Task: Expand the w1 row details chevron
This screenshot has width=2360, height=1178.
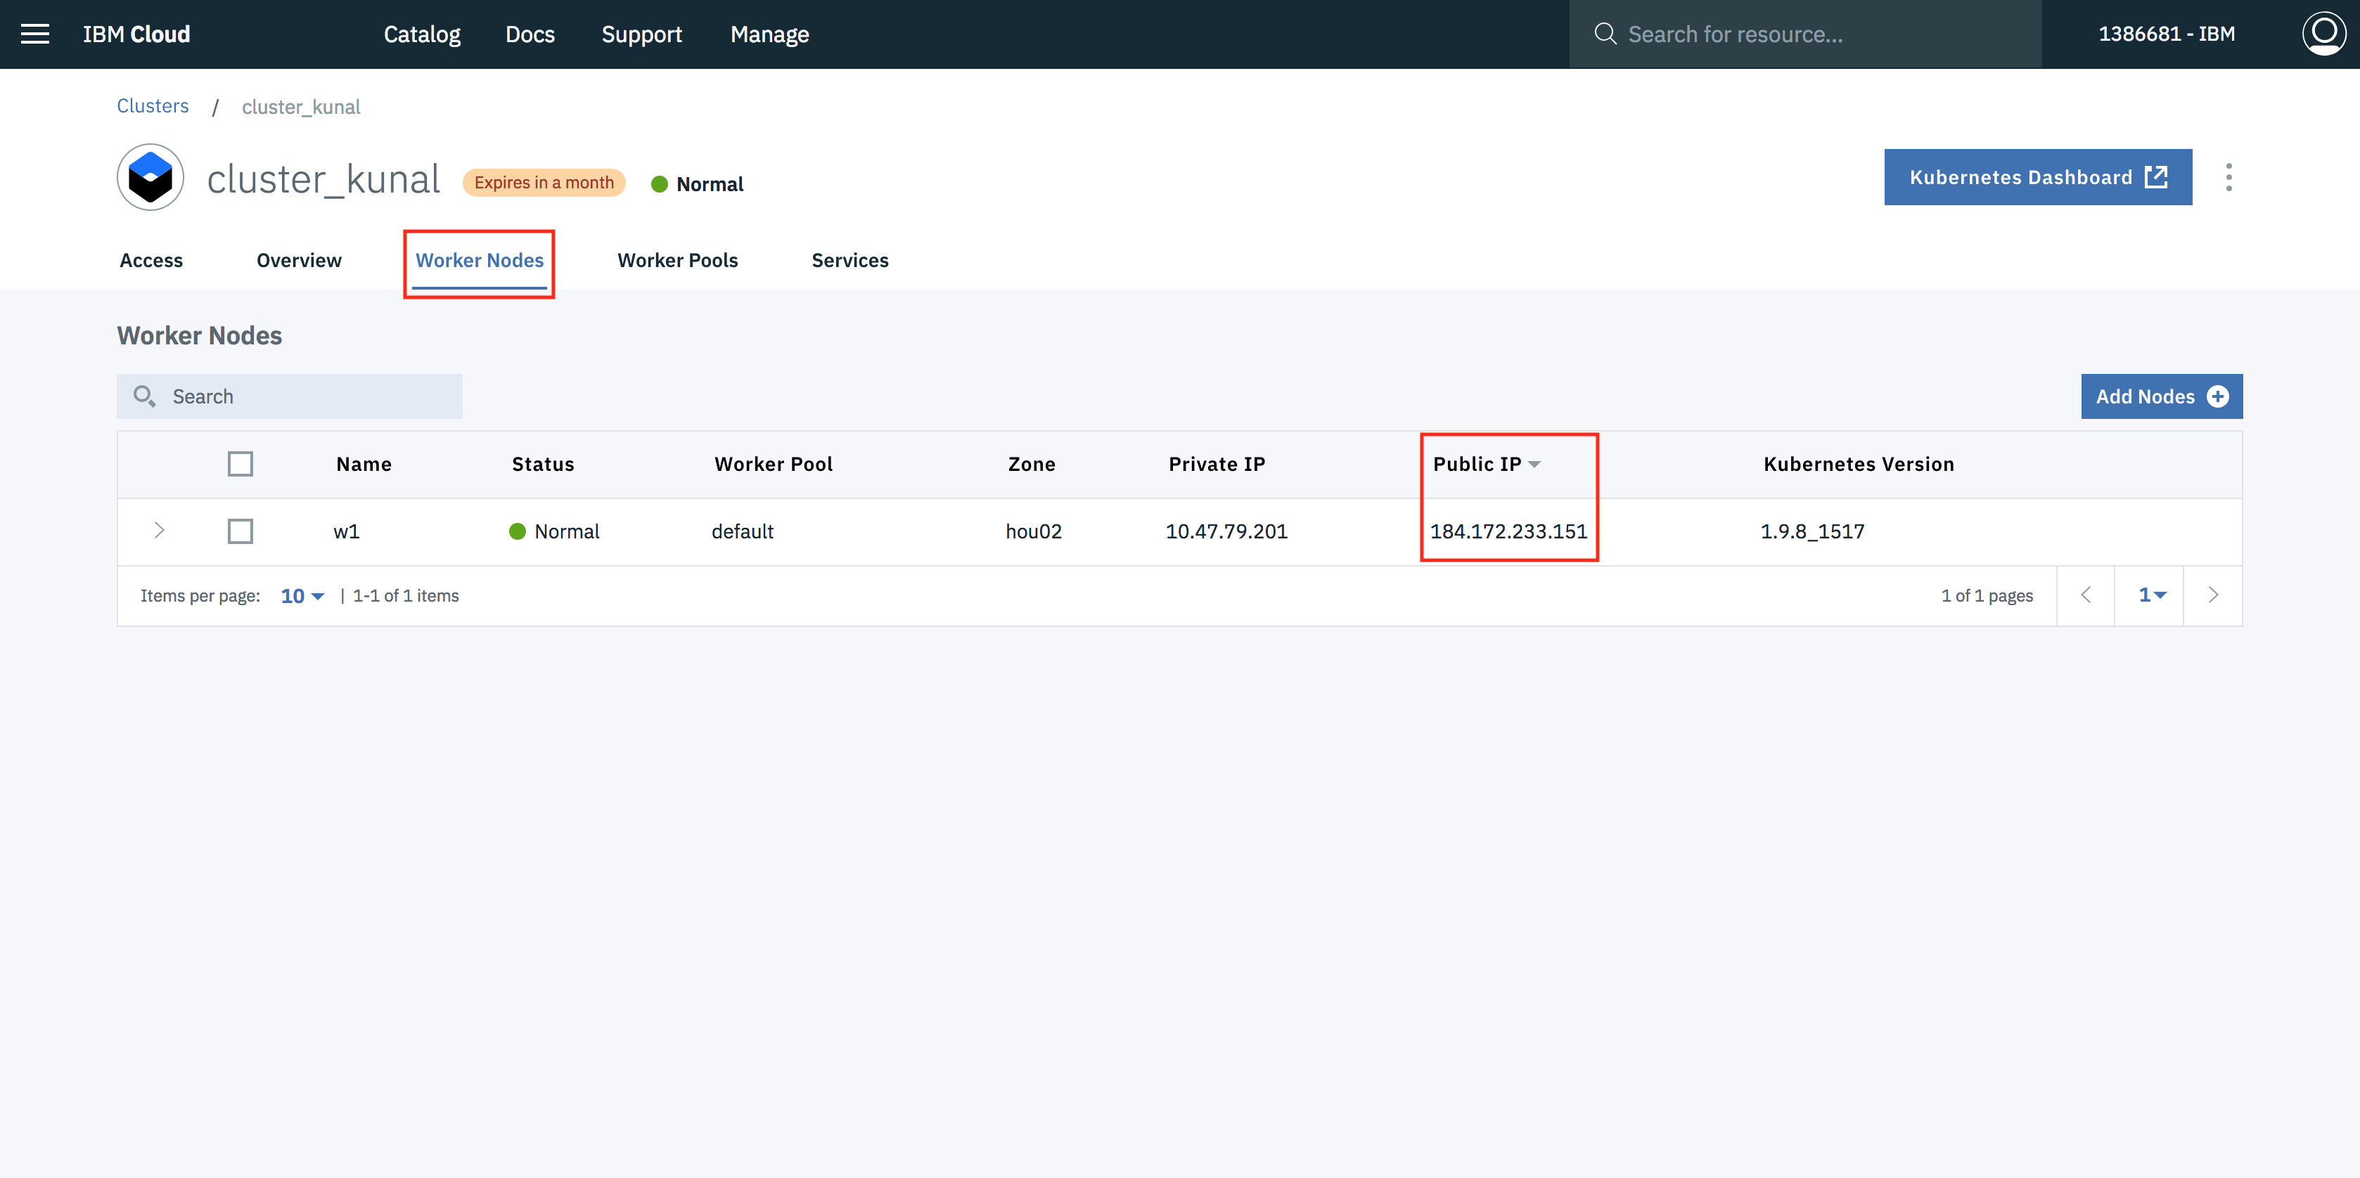Action: (x=160, y=531)
